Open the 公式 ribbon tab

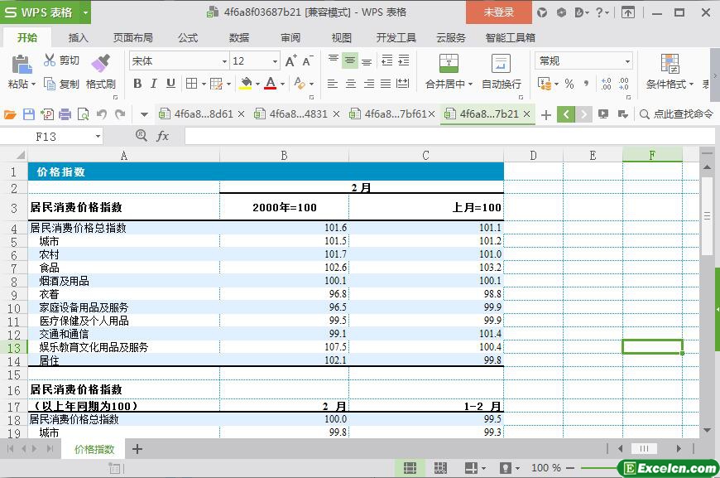188,37
